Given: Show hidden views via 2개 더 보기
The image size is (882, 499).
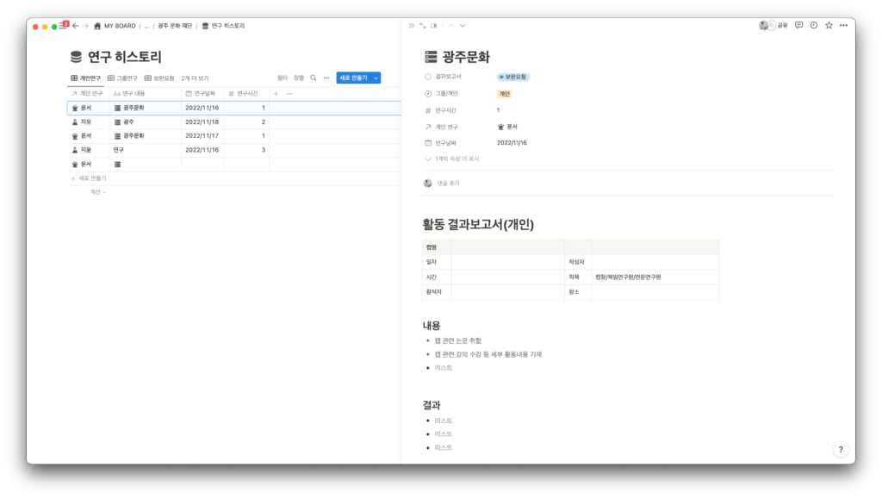Looking at the screenshot, I should [195, 77].
